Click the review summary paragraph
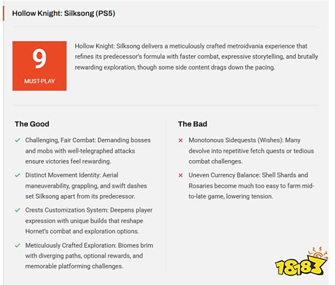 pyautogui.click(x=197, y=57)
